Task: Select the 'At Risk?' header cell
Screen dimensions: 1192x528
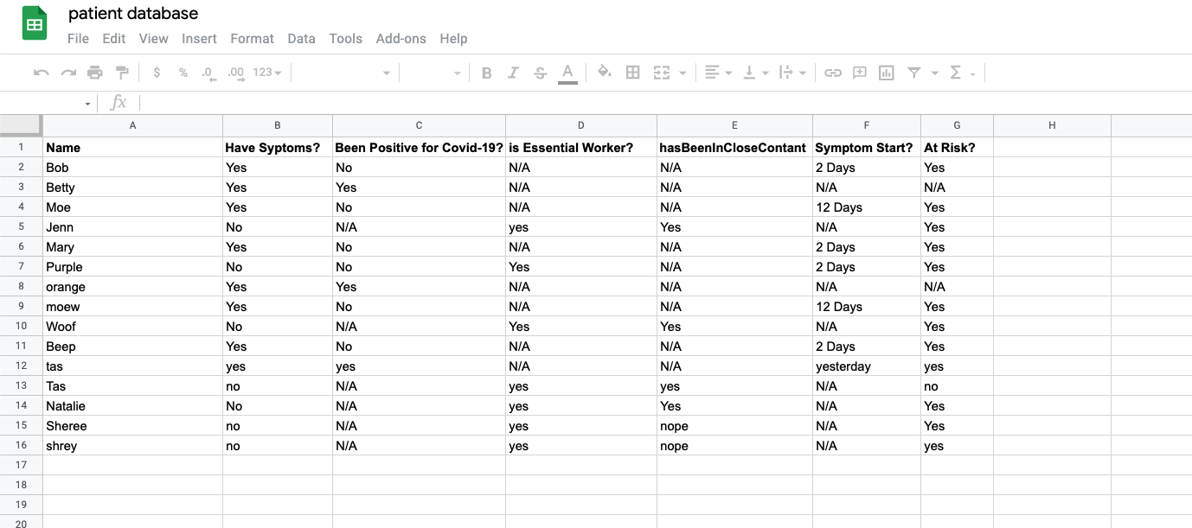Action: [957, 147]
